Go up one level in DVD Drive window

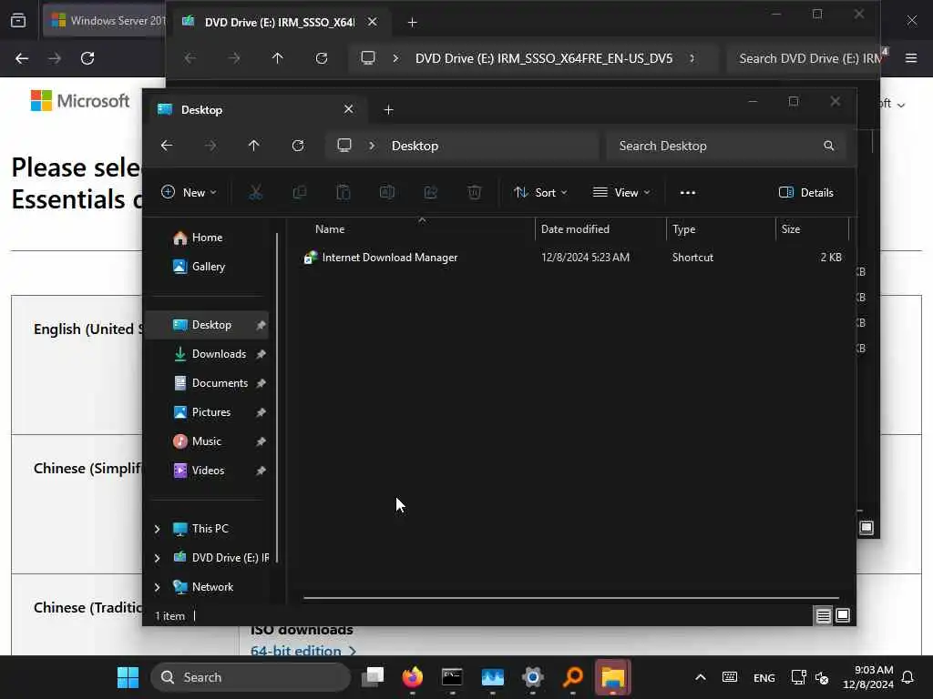coord(277,58)
